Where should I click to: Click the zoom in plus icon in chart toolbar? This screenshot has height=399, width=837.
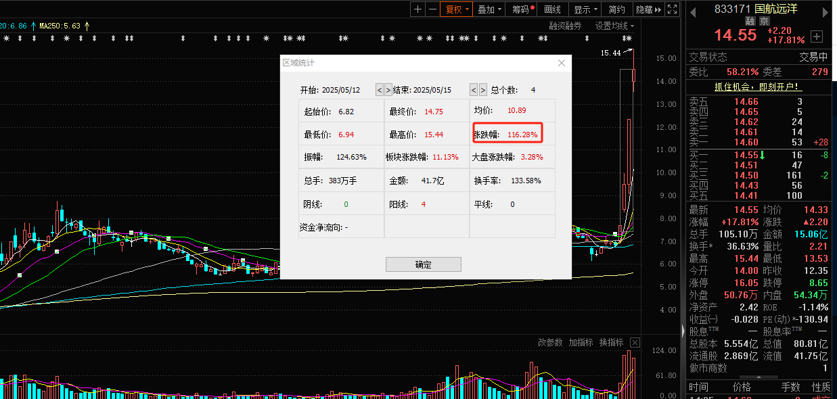tap(417, 9)
